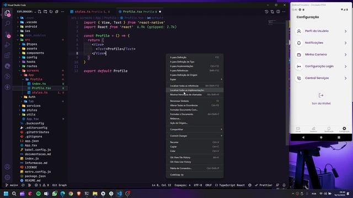
Task: Click the Prettier status bar item
Action: 264,185
